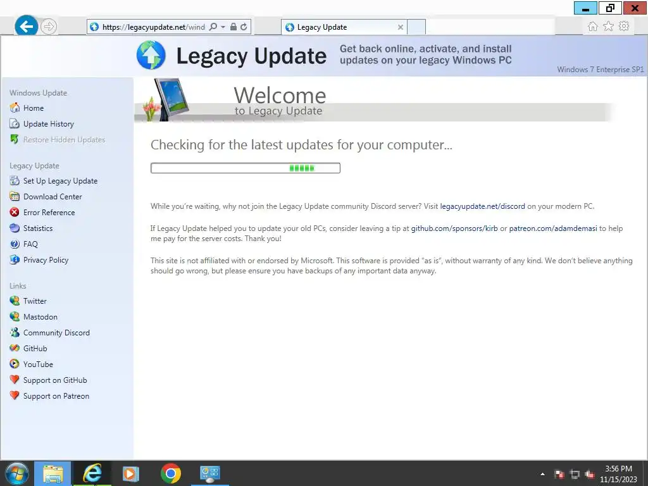Click the Privacy Policy info icon
Screen dimensions: 648x486
[x=15, y=259]
